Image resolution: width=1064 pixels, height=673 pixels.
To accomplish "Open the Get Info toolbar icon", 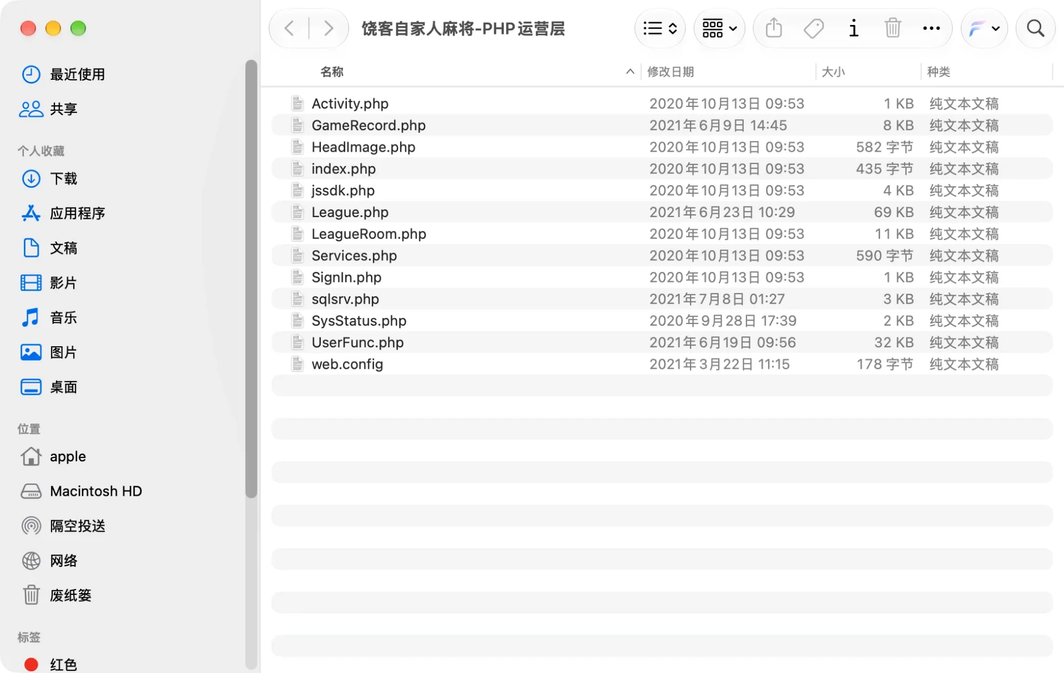I will [853, 28].
